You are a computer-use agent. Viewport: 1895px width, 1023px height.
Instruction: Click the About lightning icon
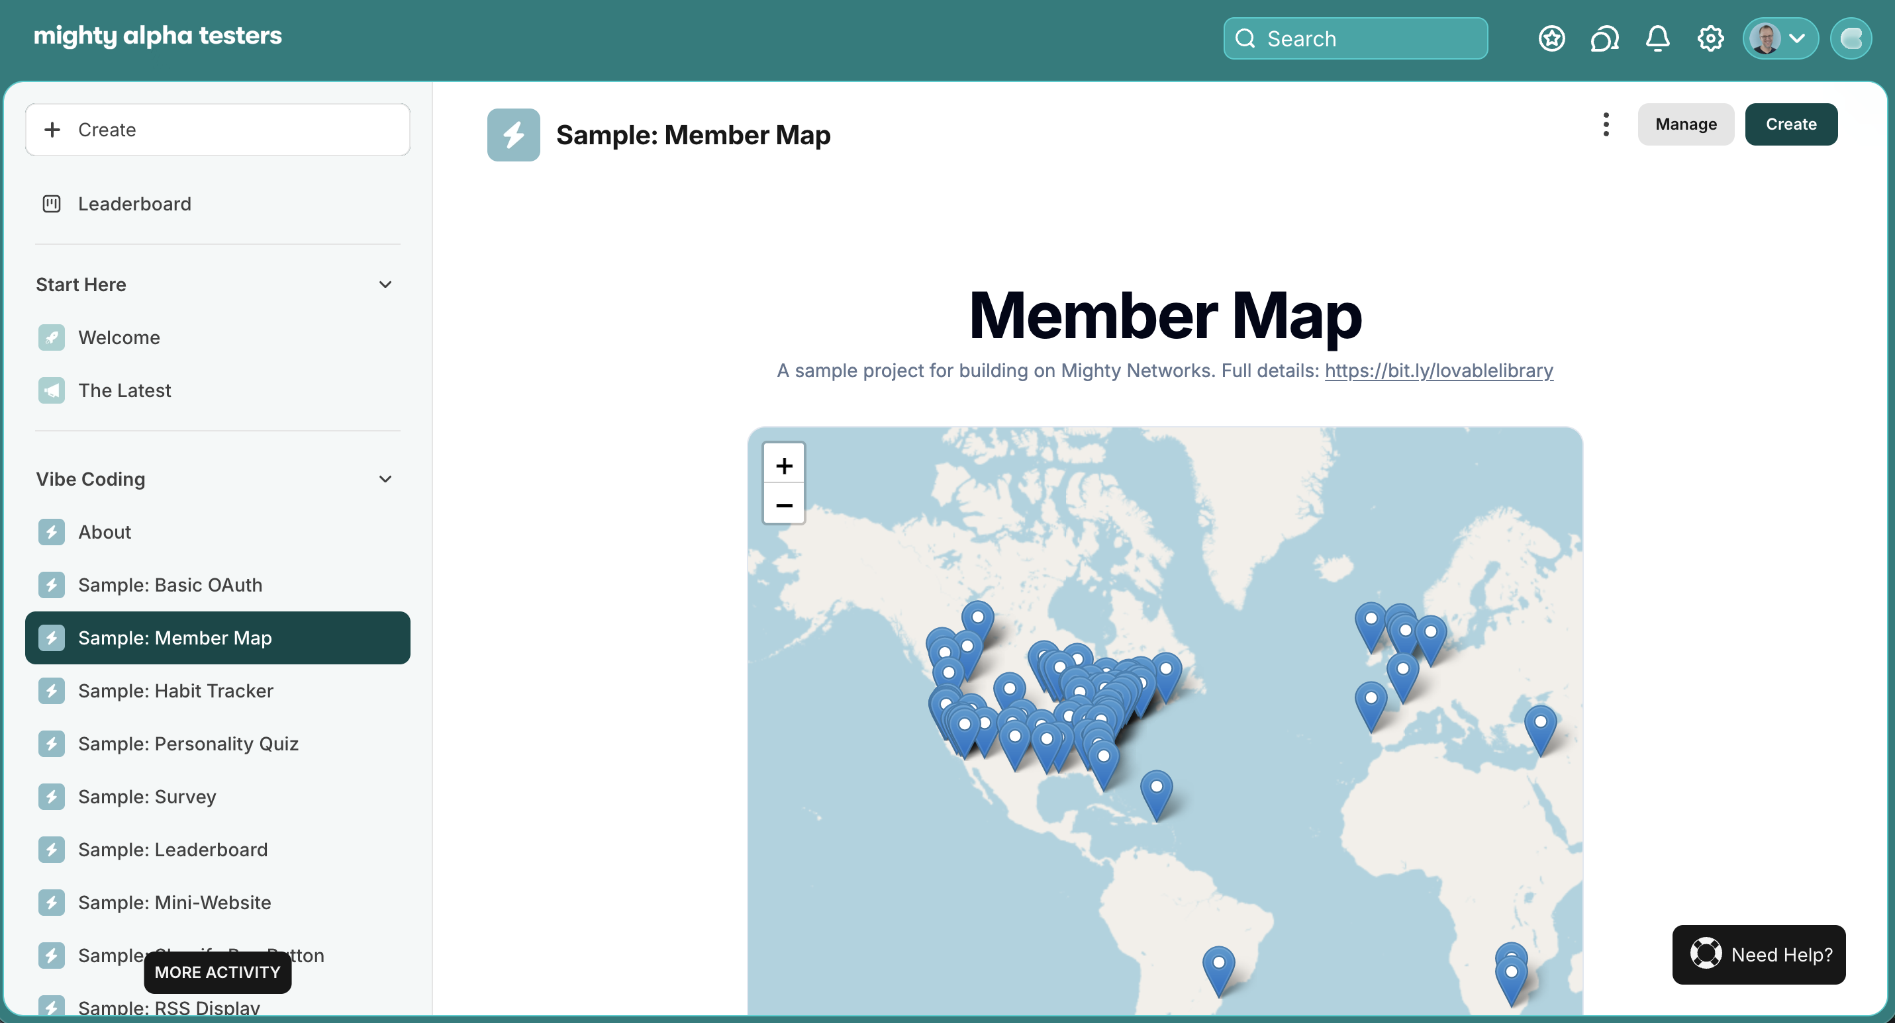pos(52,531)
